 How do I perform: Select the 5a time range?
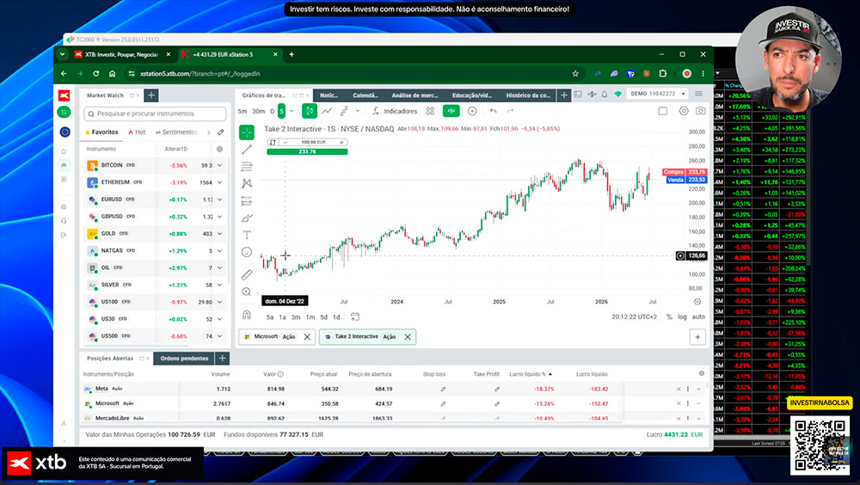[270, 317]
